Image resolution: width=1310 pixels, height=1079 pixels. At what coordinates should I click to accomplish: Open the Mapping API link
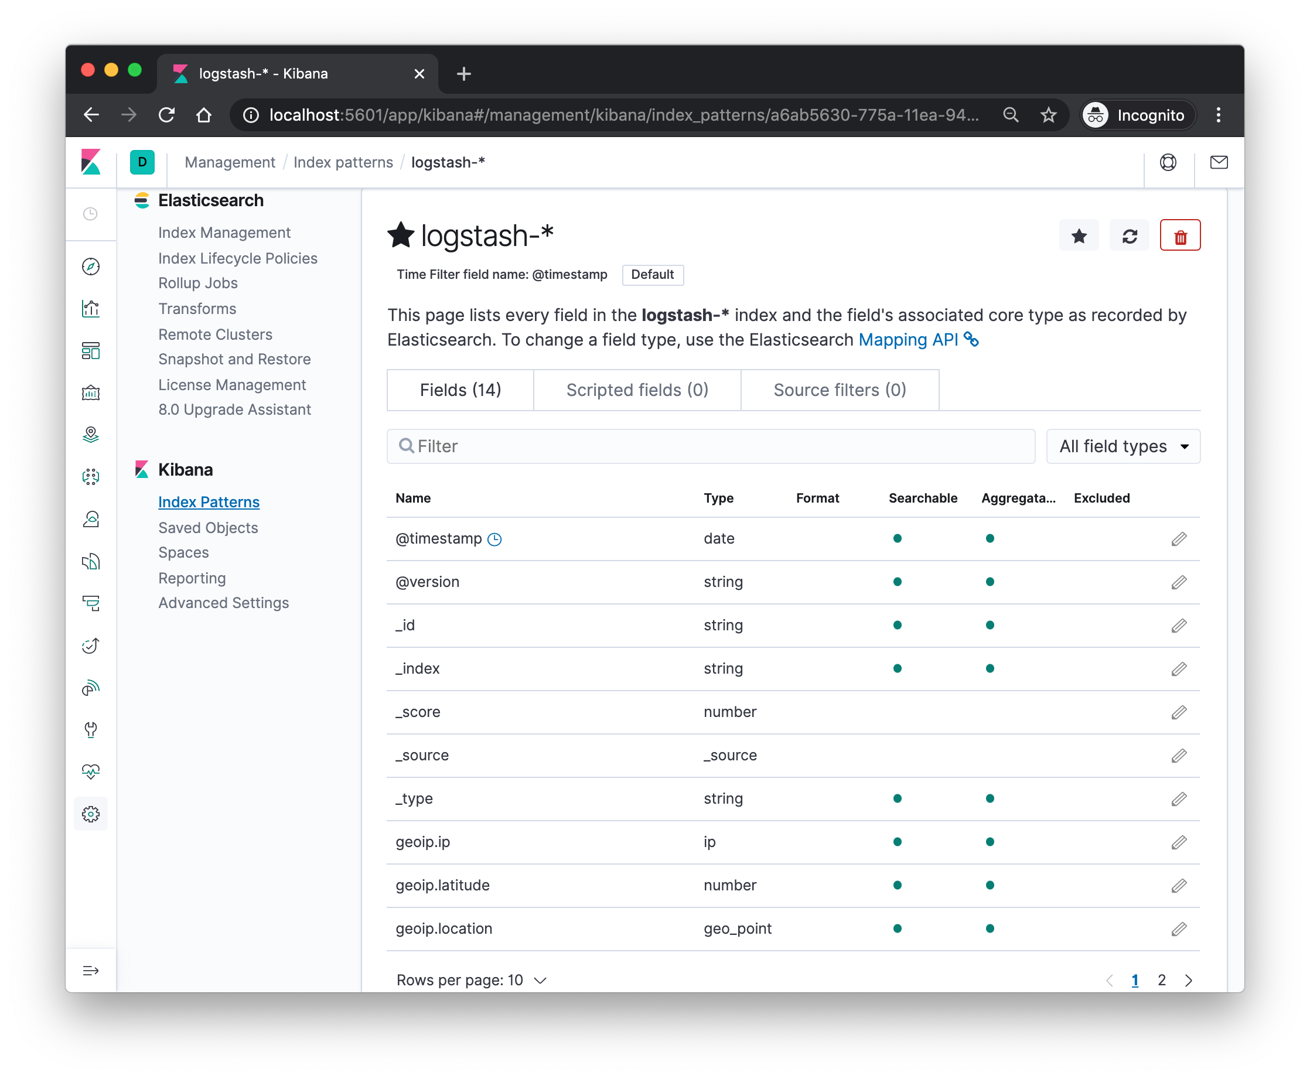(917, 340)
